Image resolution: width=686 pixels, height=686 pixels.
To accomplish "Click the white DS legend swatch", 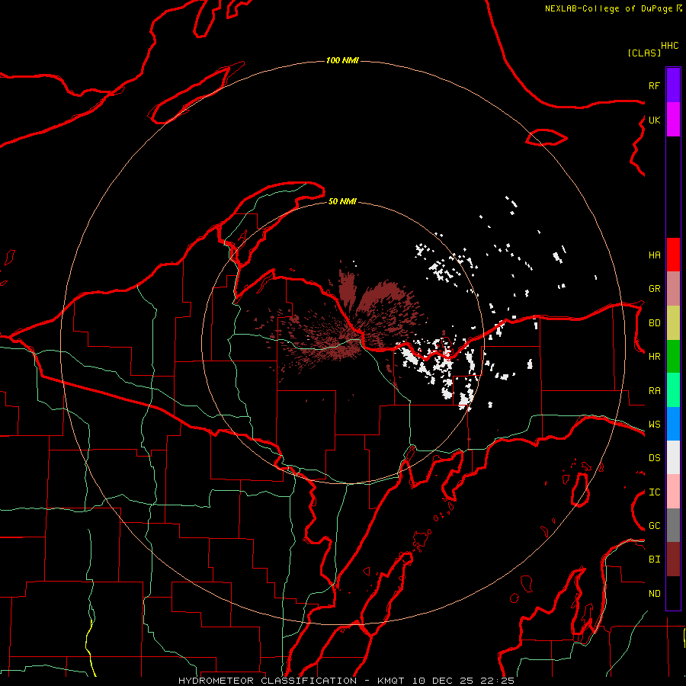I will (673, 457).
